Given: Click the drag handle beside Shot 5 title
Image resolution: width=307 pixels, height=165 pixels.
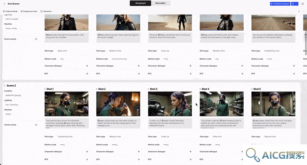Looking at the screenshot, I should coord(252,89).
